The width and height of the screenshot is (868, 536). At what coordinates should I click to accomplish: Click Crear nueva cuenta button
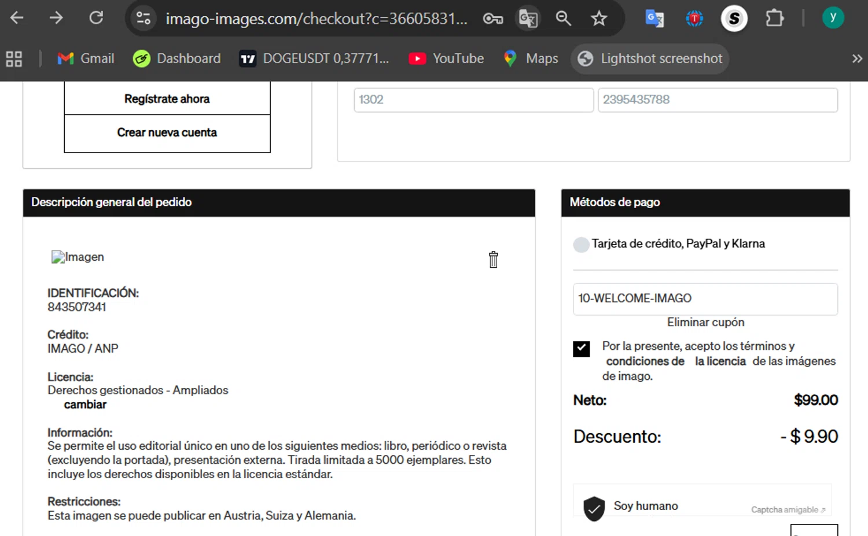(x=167, y=133)
